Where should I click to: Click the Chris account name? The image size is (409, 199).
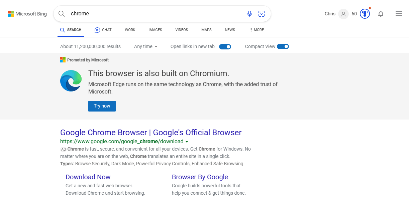coord(330,14)
